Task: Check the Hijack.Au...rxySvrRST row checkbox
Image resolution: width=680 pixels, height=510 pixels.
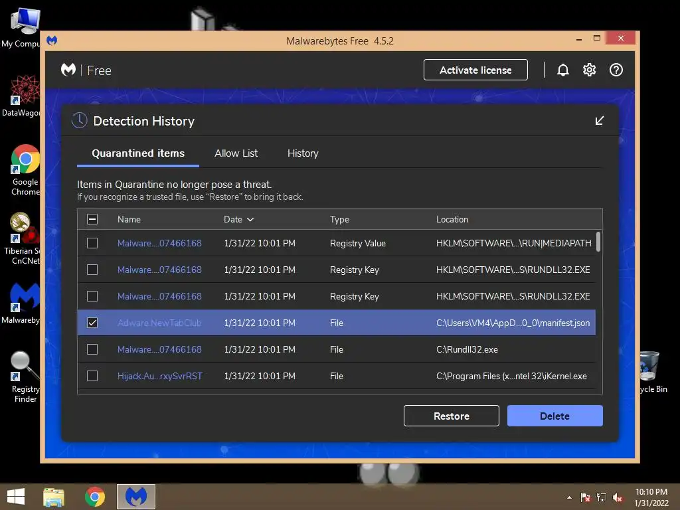Action: pos(92,376)
